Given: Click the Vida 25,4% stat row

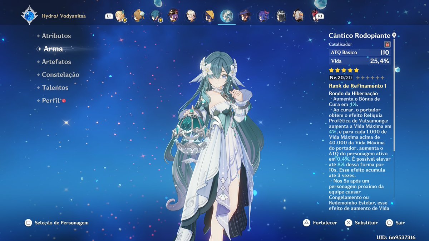Looking at the screenshot, I should pos(360,61).
